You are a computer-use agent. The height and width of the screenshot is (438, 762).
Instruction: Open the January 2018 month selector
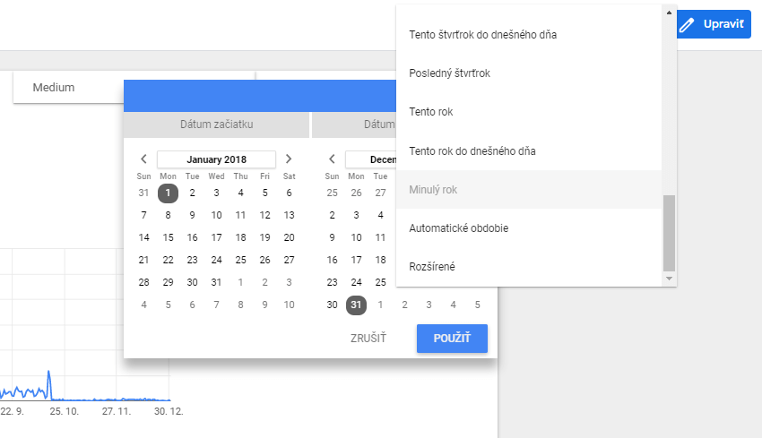(x=216, y=159)
